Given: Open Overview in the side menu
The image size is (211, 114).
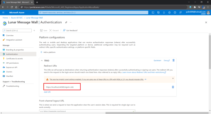Looking at the screenshot, I should 10,35.
